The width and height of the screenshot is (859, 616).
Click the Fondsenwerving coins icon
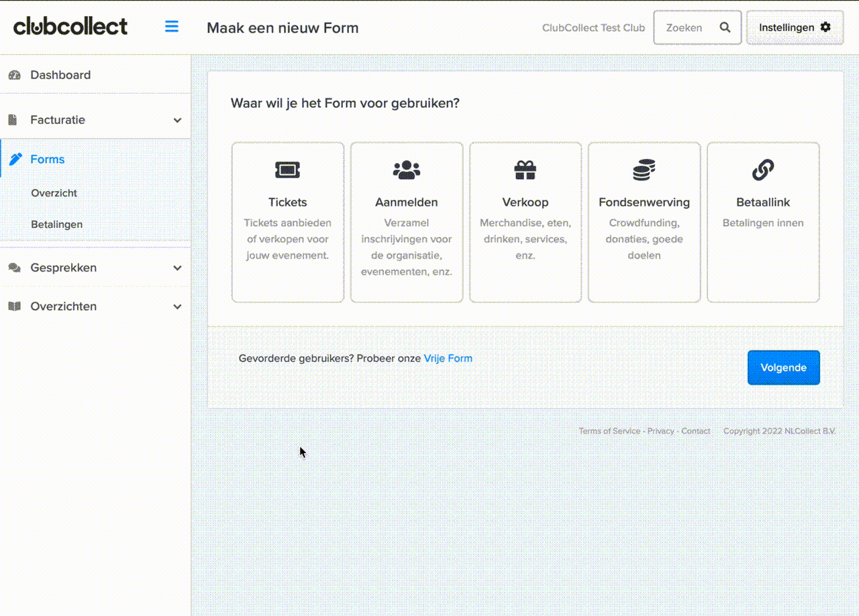644,170
